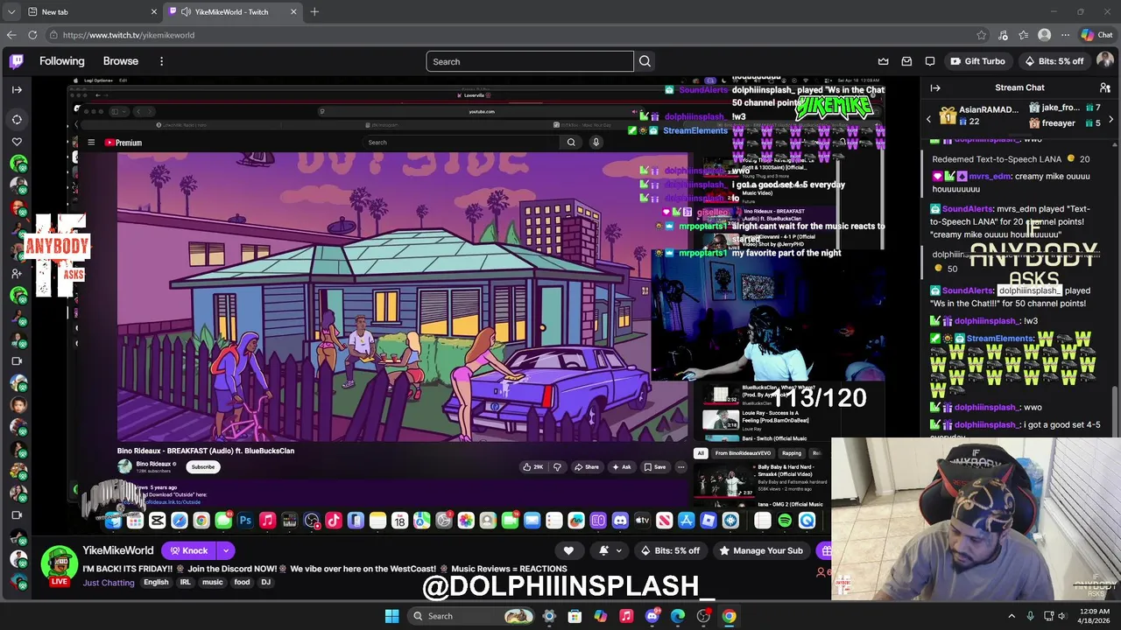Click mvrs_edm username in chat

click(991, 176)
